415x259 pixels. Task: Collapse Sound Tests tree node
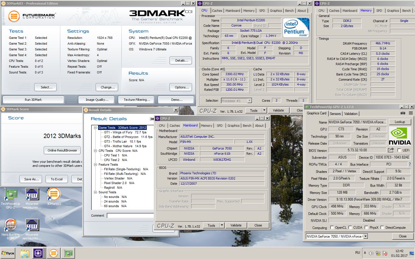click(95, 192)
